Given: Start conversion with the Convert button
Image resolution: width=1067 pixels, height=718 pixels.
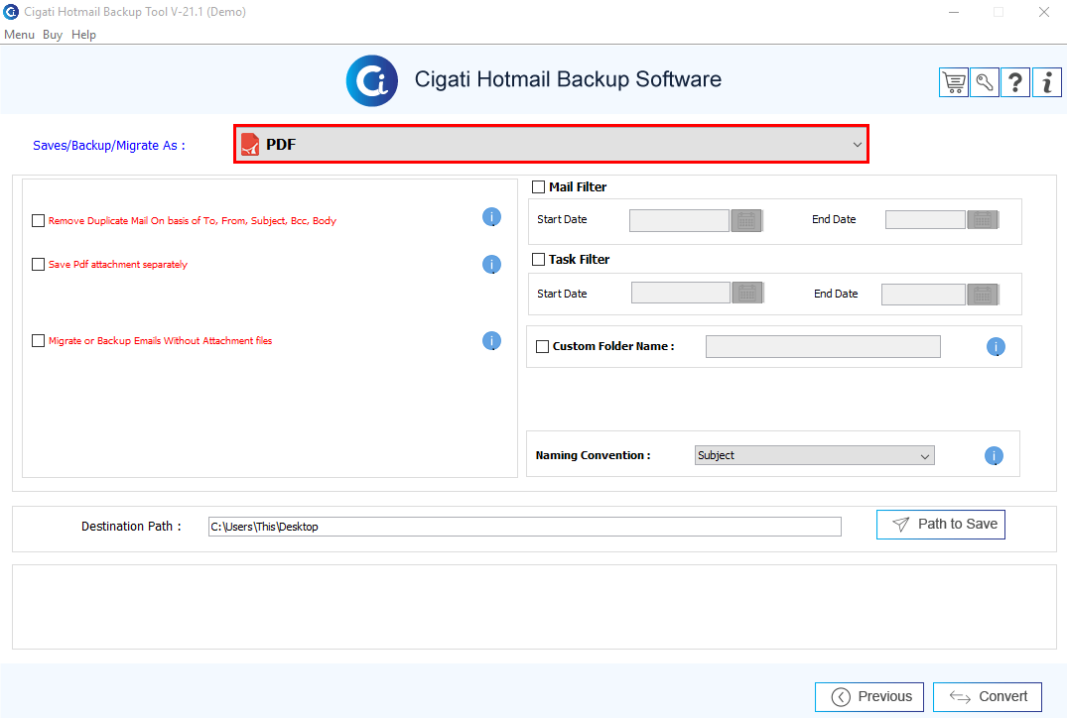Looking at the screenshot, I should point(988,697).
